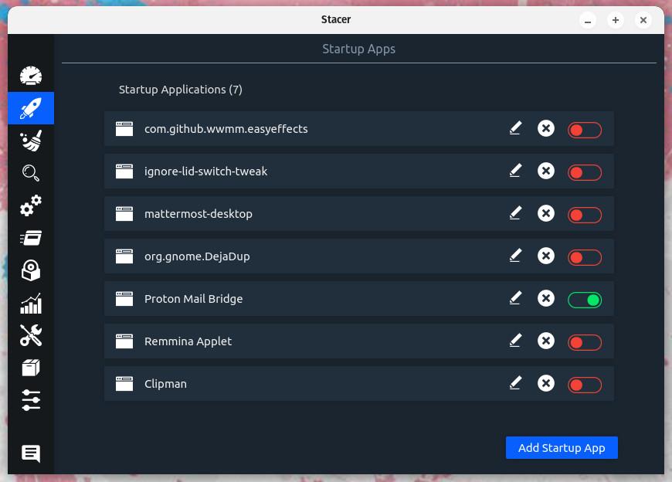Screen dimensions: 672x482
Task: Remove Remmina Applet from startup apps
Action: [546, 341]
